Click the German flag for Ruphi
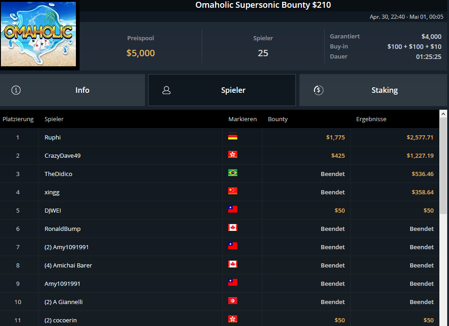 pyautogui.click(x=233, y=137)
